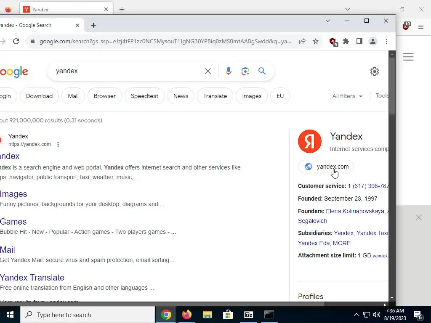Open Chrome tab search chevron
The width and height of the screenshot is (431, 323).
pos(327,21)
